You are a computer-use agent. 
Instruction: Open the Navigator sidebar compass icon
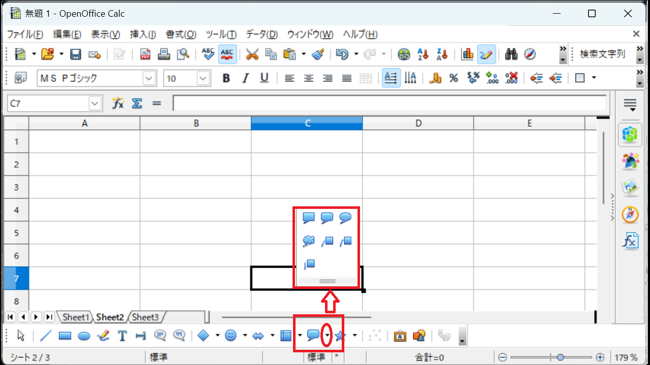coord(630,214)
